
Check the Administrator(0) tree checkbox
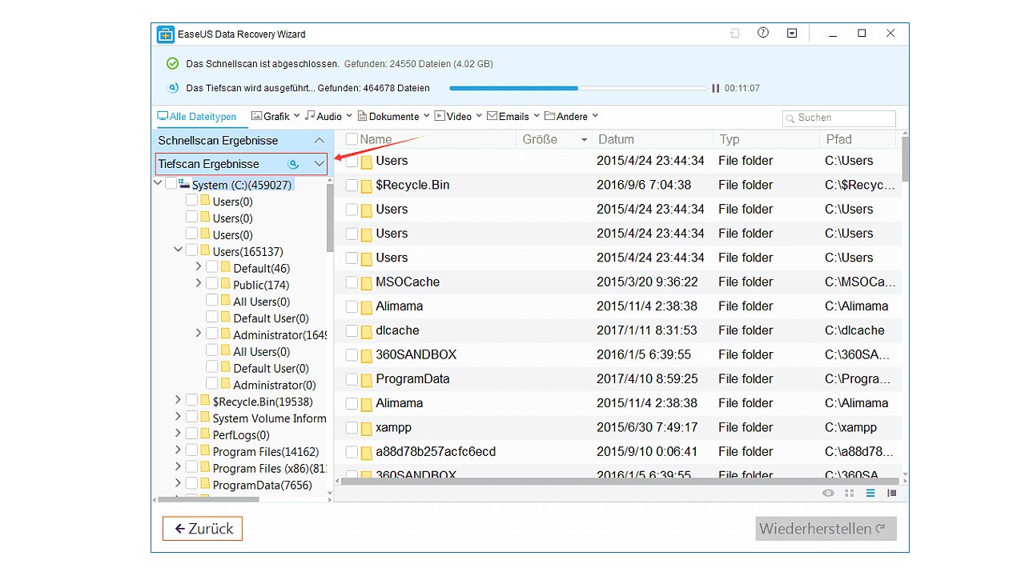(x=212, y=383)
